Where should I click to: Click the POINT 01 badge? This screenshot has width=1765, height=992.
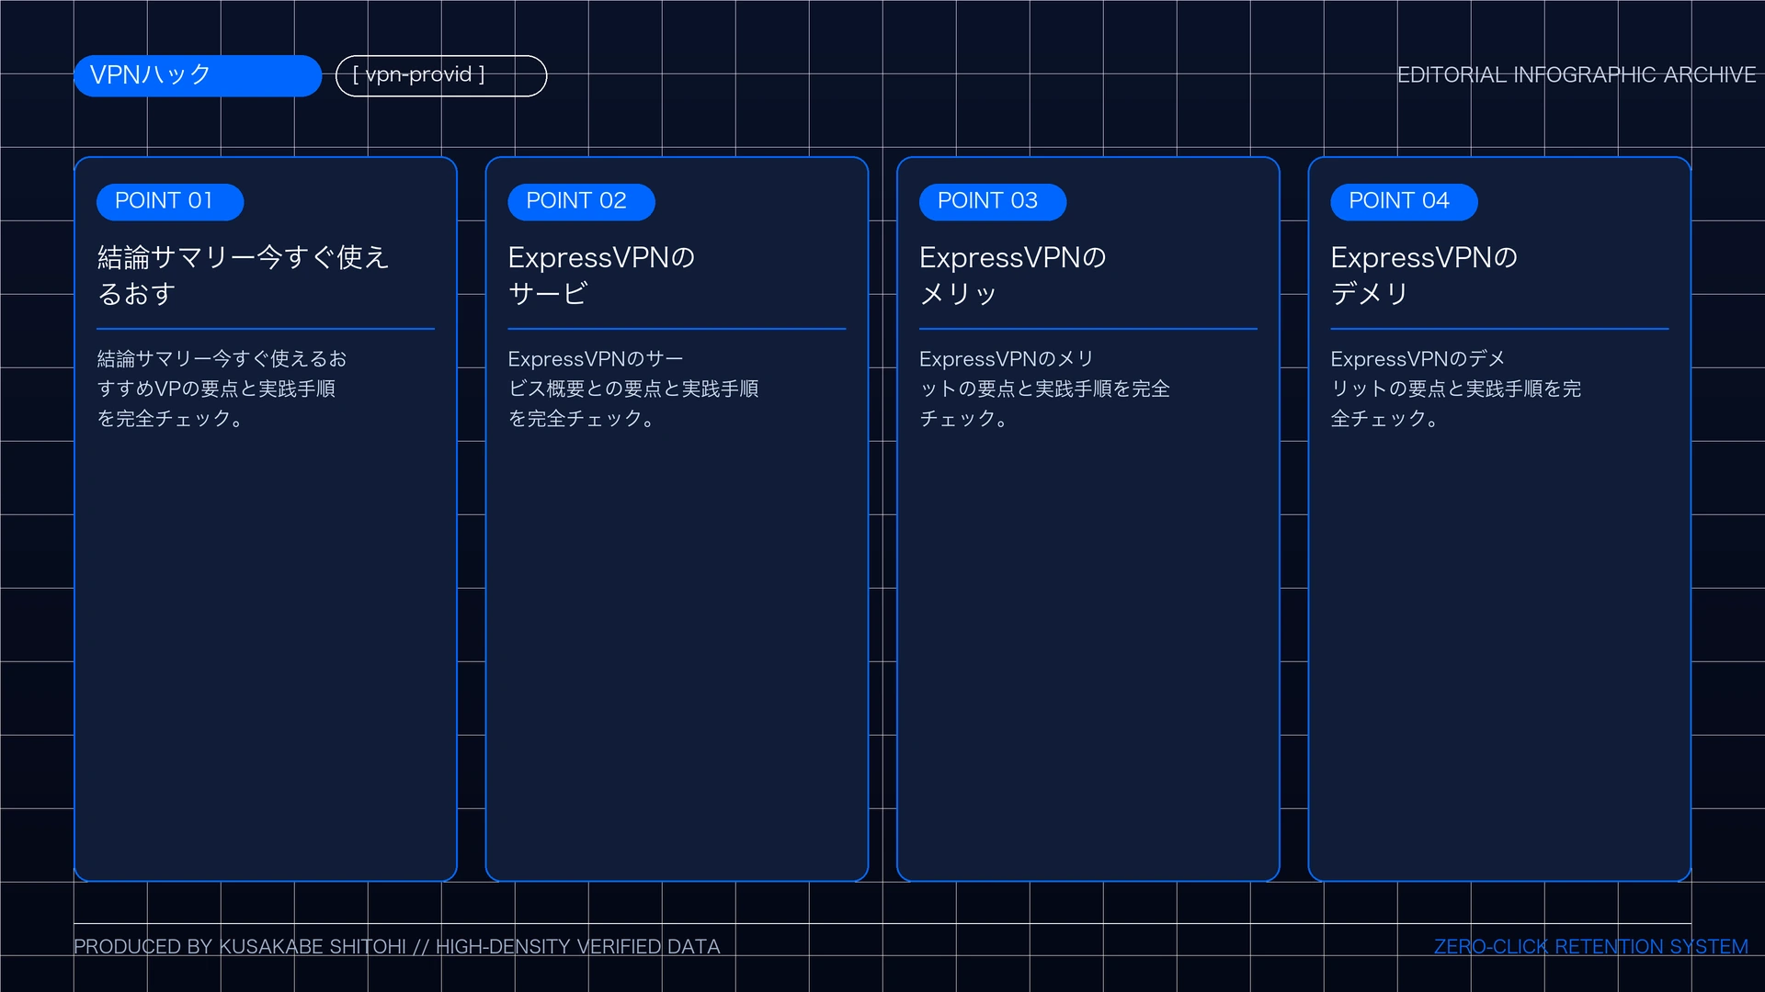tap(170, 202)
